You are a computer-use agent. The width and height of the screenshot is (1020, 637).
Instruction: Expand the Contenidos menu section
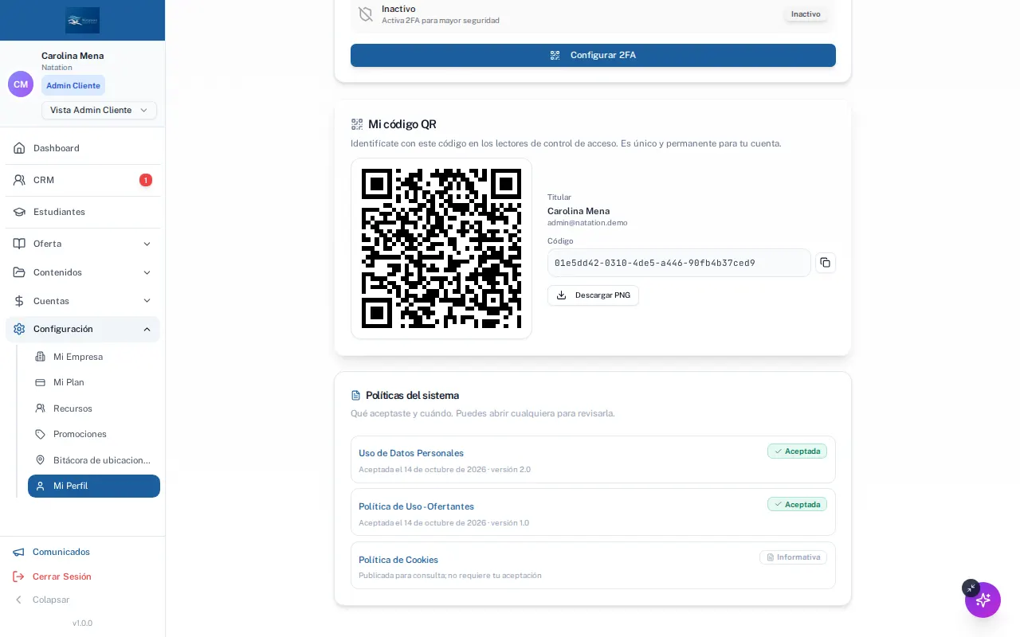point(83,272)
